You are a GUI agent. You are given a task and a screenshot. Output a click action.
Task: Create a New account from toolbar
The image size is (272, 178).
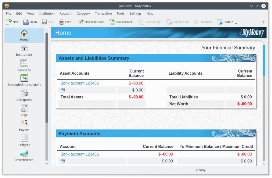121,22
